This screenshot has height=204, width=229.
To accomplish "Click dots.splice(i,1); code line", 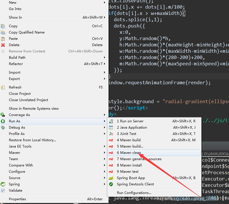I will (x=138, y=19).
